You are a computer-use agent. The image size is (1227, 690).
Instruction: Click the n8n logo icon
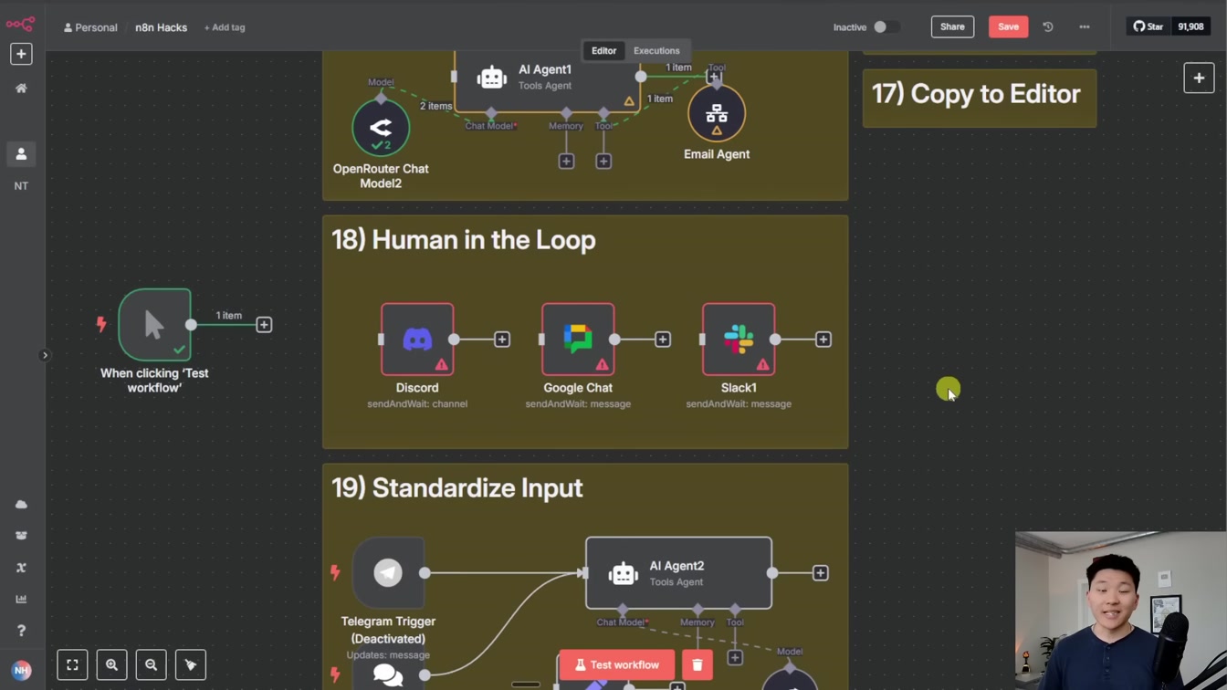coord(20,24)
